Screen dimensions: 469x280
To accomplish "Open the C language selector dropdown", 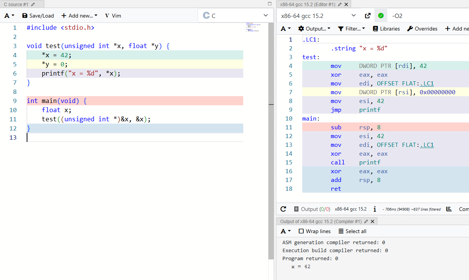I will point(236,16).
